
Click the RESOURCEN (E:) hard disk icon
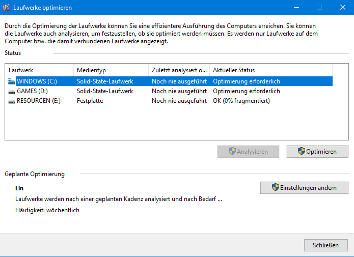coord(12,101)
